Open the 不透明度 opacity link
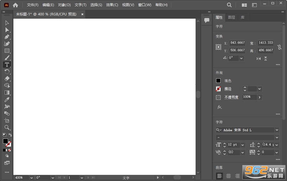 232,97
